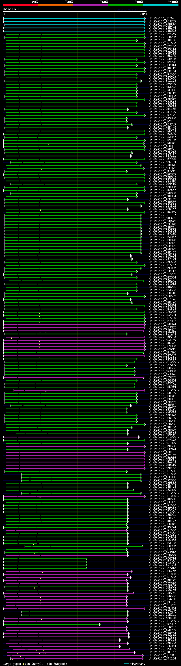Select hit label UniRef100_C4FMY1
The image size is (181, 666).
pos(162,330)
